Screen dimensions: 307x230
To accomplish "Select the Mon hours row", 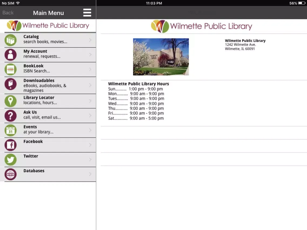I will coord(136,94).
